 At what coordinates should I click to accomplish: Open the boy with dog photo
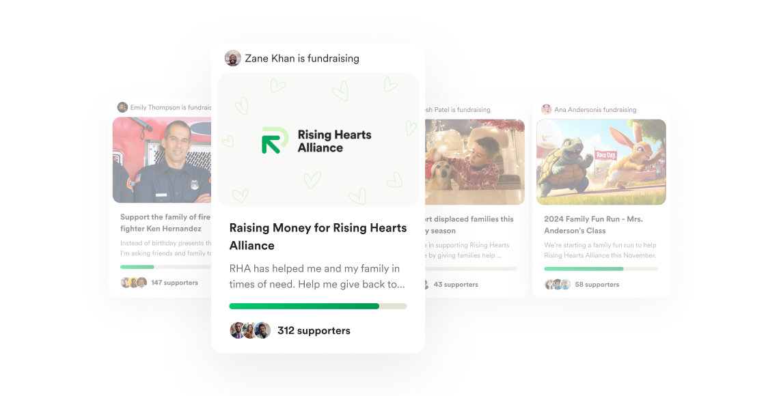click(x=475, y=162)
